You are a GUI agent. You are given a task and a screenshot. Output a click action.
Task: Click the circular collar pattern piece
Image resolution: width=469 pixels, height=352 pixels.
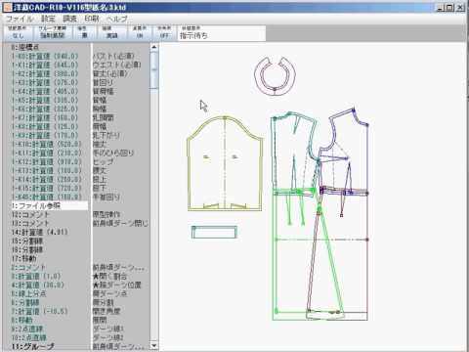275,76
